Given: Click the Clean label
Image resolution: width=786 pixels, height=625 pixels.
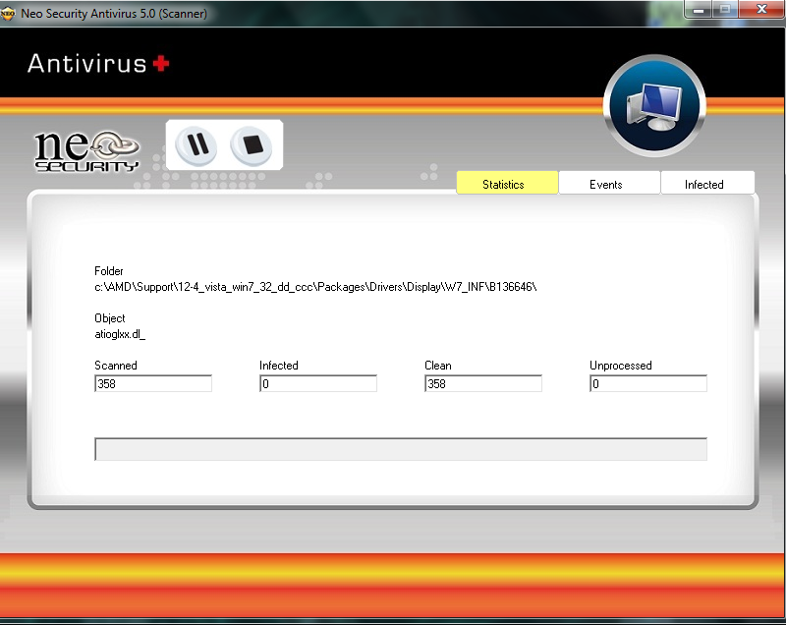Looking at the screenshot, I should click(437, 366).
